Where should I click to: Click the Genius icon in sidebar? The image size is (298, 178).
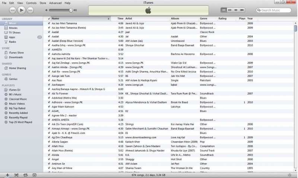[6, 79]
